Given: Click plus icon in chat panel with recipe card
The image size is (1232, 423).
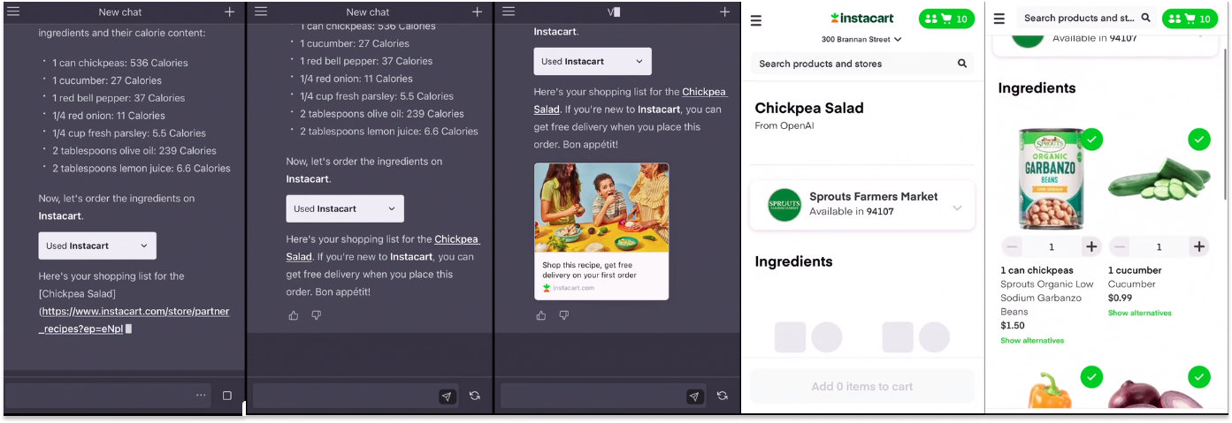Looking at the screenshot, I should pyautogui.click(x=725, y=11).
